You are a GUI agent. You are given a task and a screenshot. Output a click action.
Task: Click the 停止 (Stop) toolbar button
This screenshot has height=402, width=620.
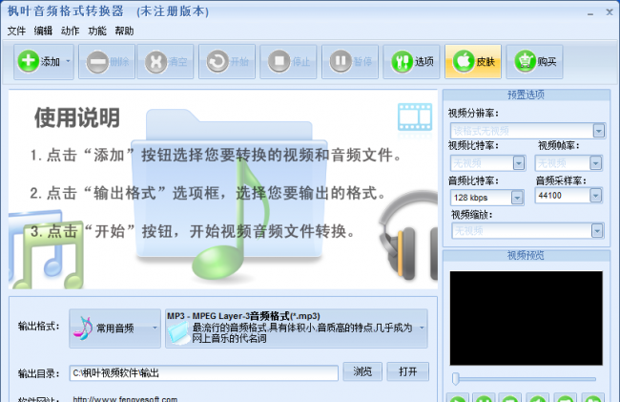click(x=288, y=62)
